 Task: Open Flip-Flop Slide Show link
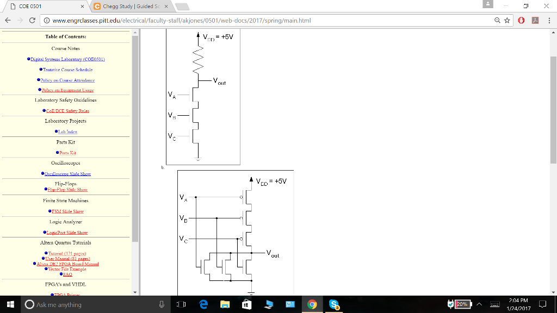[x=67, y=190]
